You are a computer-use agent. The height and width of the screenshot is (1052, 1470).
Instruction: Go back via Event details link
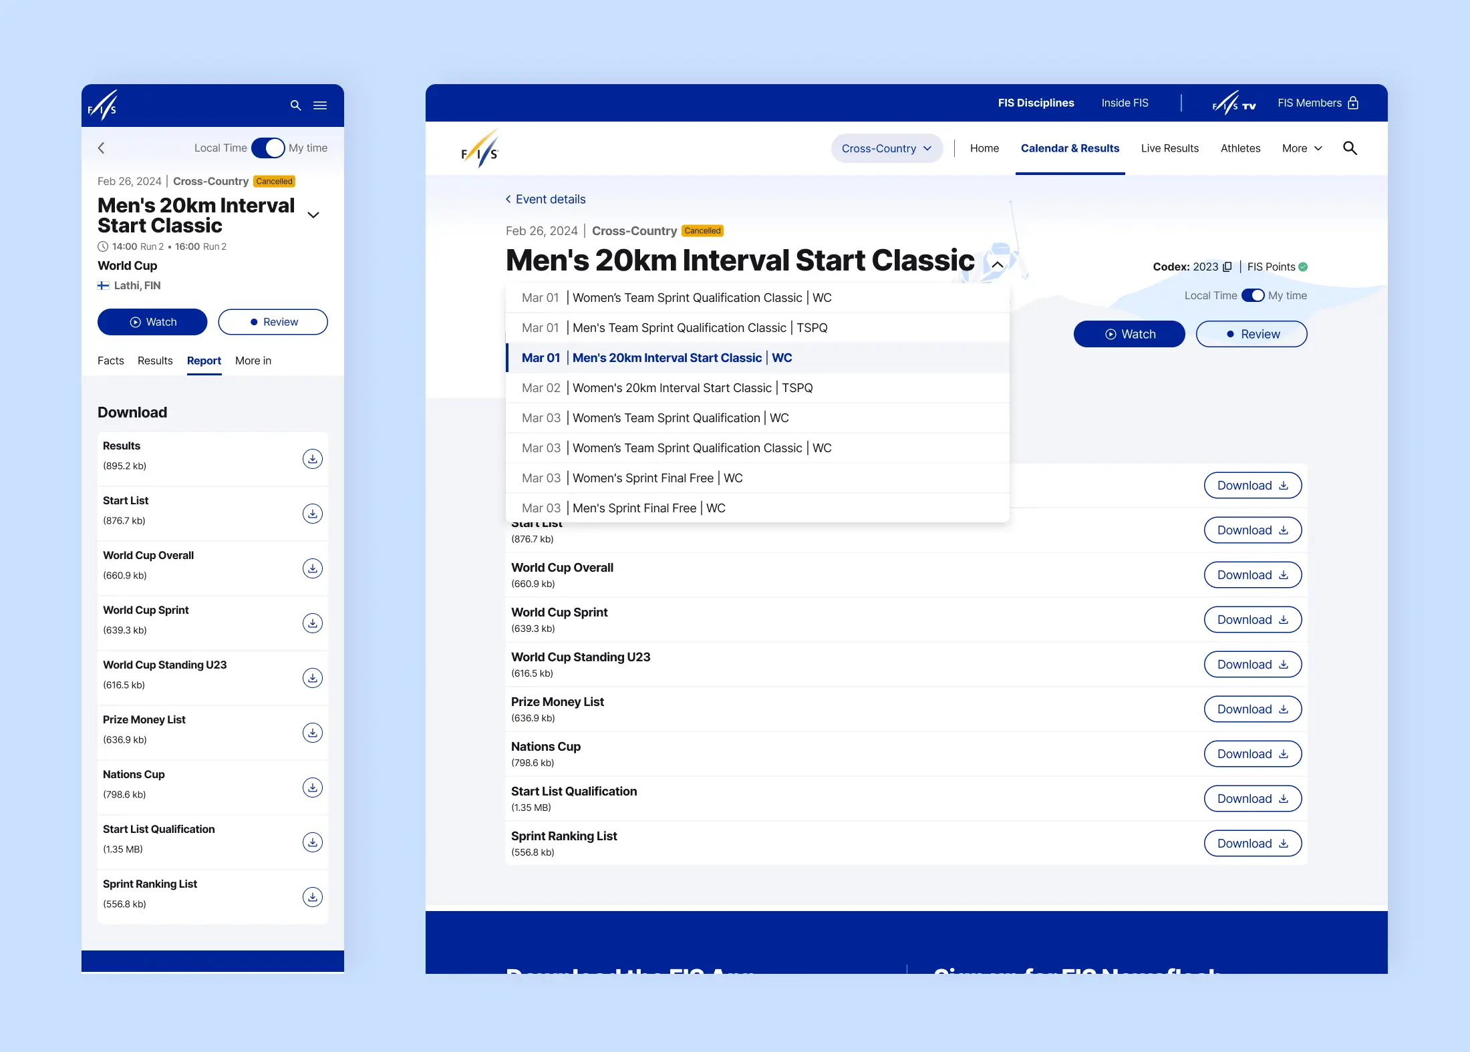pos(545,199)
